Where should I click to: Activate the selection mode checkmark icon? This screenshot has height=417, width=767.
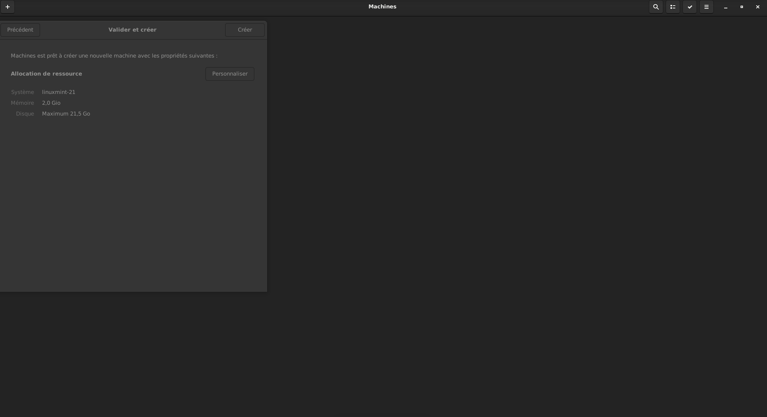coord(690,7)
